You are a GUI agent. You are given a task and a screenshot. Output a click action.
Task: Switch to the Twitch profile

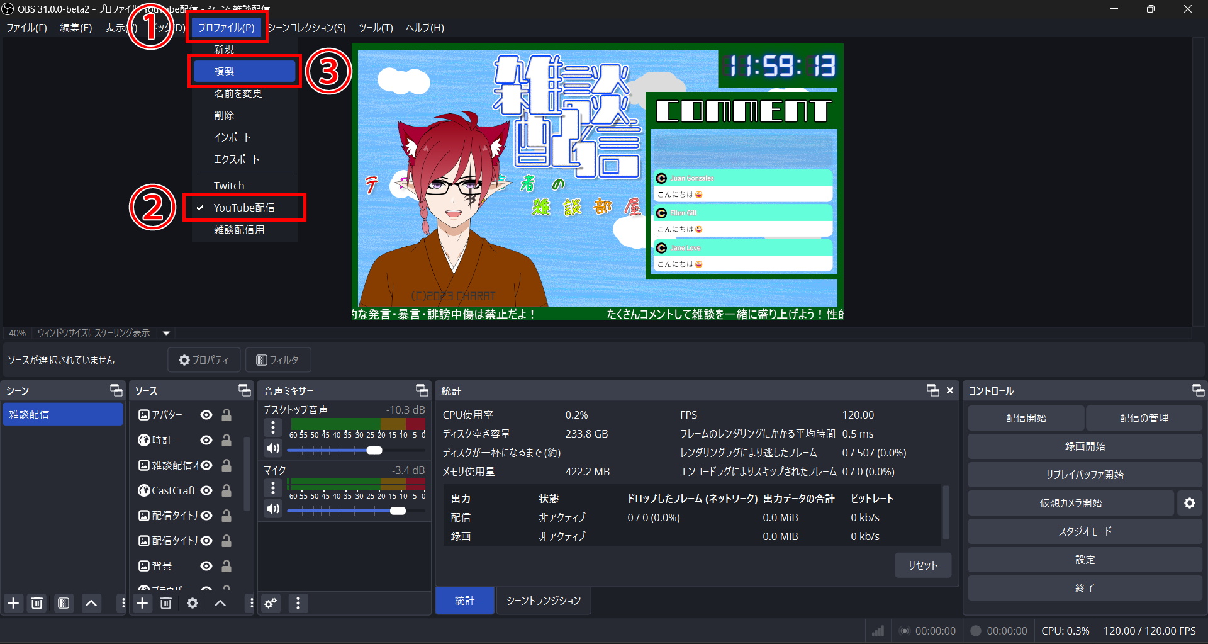(x=245, y=186)
